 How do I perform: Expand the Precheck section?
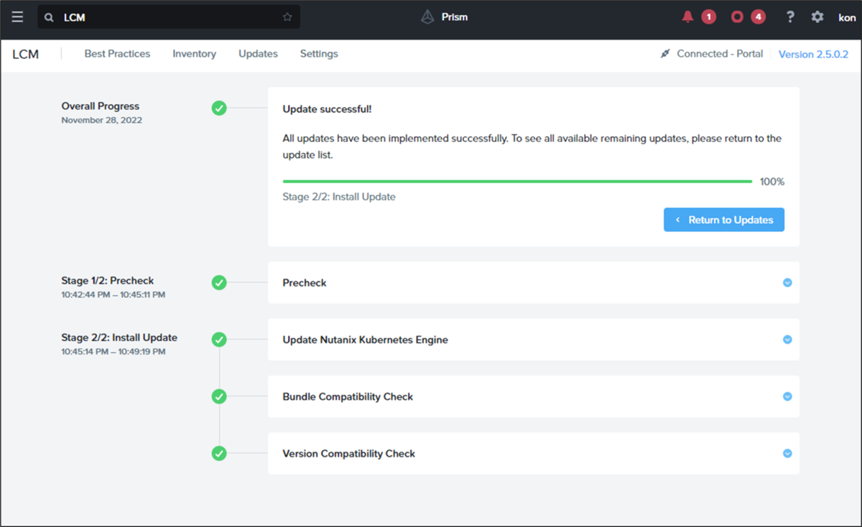787,283
